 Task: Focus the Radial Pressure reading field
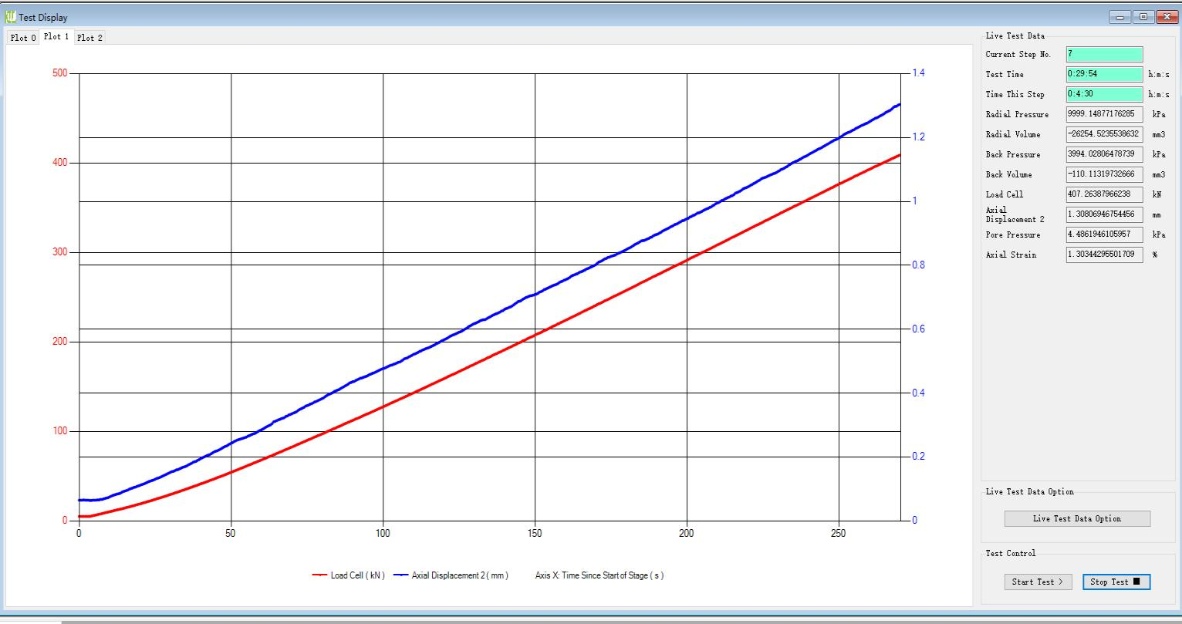[1103, 114]
